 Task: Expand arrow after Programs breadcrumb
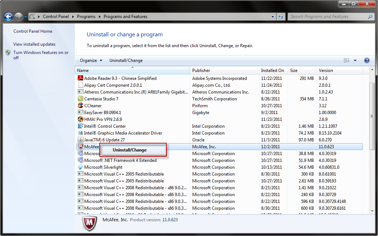(100, 17)
